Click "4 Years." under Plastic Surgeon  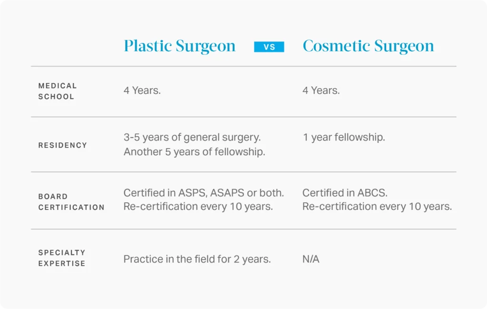(x=142, y=91)
